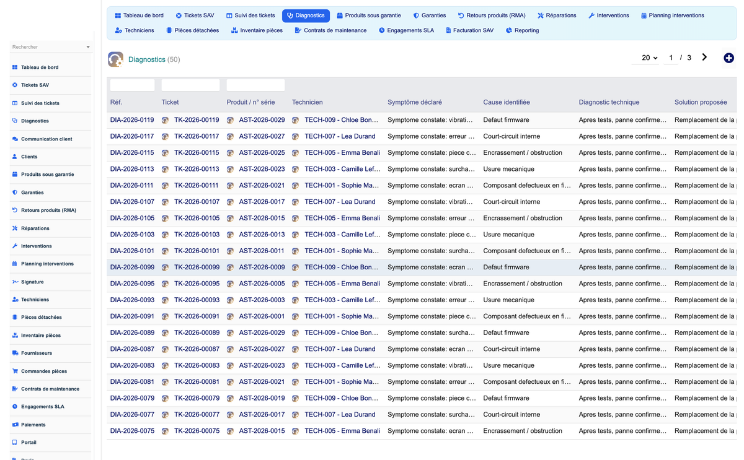Screen dimensions: 744x460
Task: Switch to the Réparations top tab
Action: 557,15
